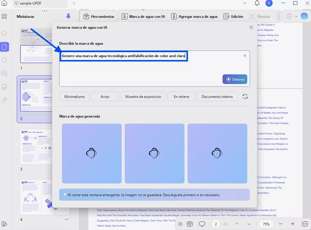Choose the Aviso style suggestion
Screen dimensions: 311x230
105,96
